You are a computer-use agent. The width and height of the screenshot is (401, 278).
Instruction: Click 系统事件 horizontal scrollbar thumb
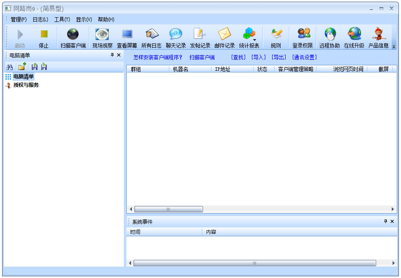[x=255, y=263]
